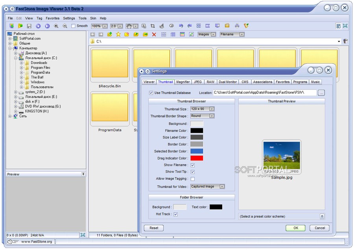Image resolution: width=354 pixels, height=250 pixels.
Task: Open the Email envelope icon
Action: pos(227,26)
